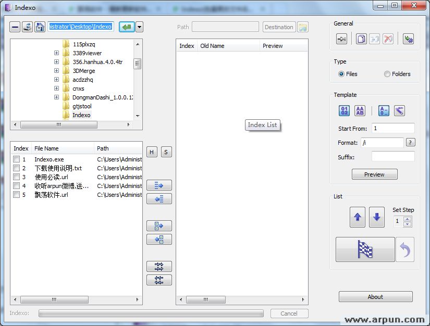Expand the 3389viewer folder node
The width and height of the screenshot is (430, 326).
pyautogui.click(x=56, y=53)
